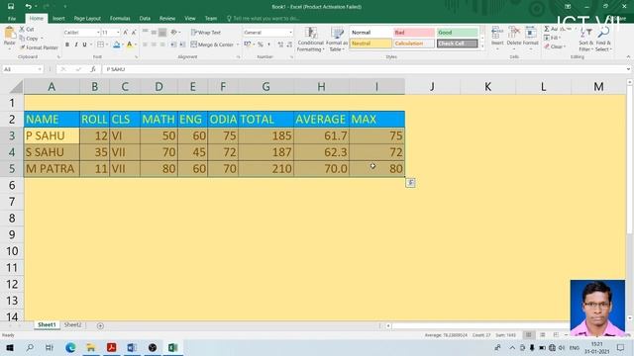Activate the Format Painter tool
The image size is (634, 356).
[39, 47]
